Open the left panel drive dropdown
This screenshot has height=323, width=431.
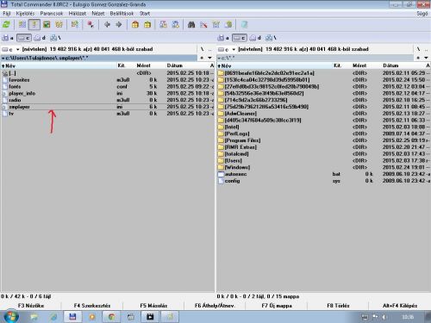pyautogui.click(x=11, y=49)
